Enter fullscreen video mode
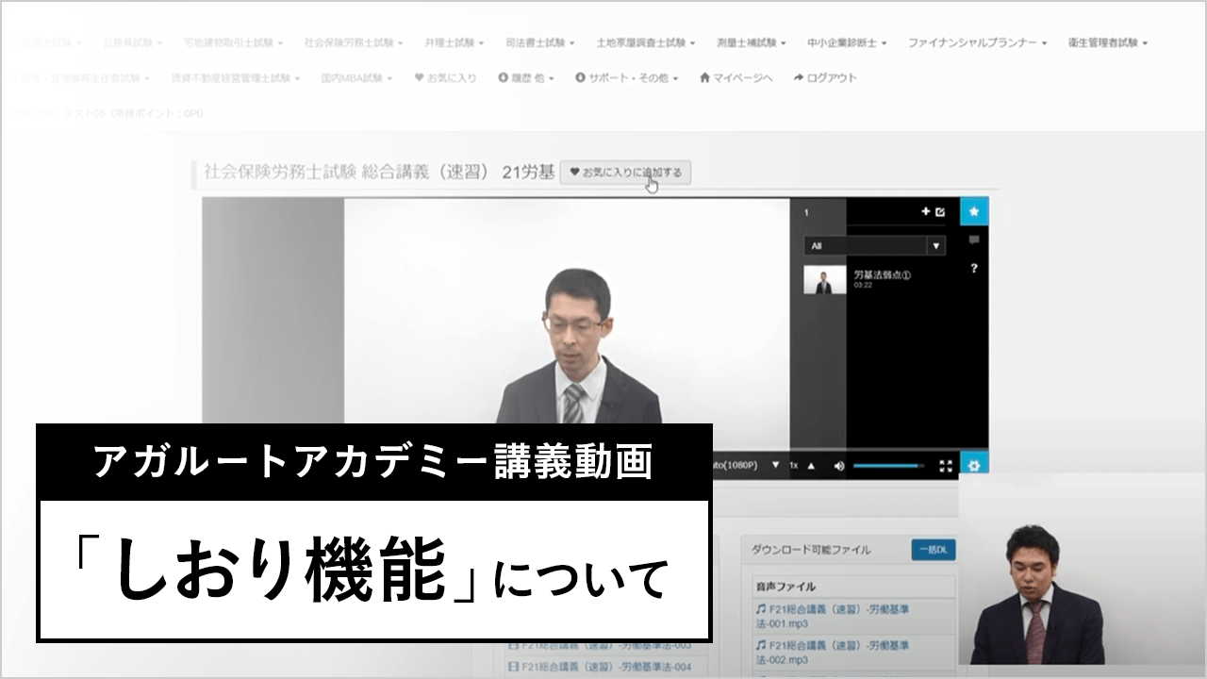Image resolution: width=1207 pixels, height=679 pixels. (946, 465)
